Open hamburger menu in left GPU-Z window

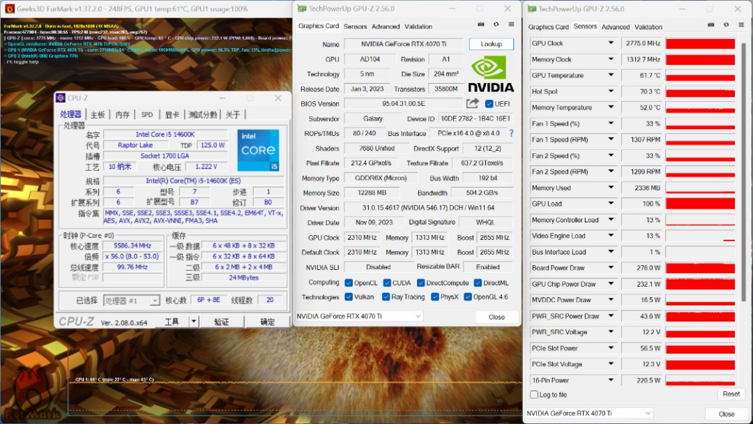pyautogui.click(x=511, y=24)
